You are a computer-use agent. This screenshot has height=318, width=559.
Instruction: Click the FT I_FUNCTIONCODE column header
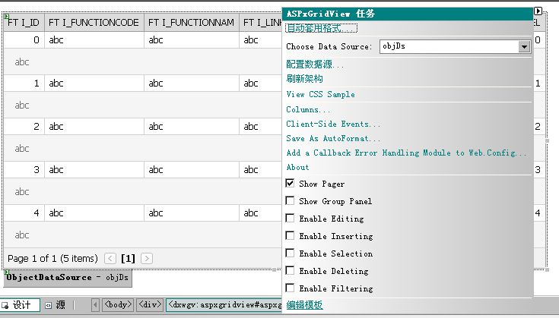pos(94,24)
